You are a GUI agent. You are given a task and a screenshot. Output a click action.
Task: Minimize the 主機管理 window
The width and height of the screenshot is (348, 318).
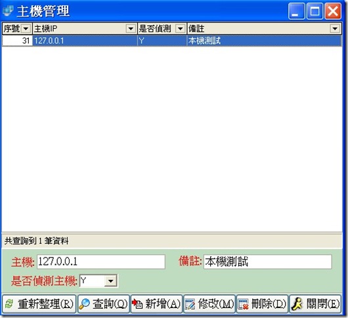[296, 11]
